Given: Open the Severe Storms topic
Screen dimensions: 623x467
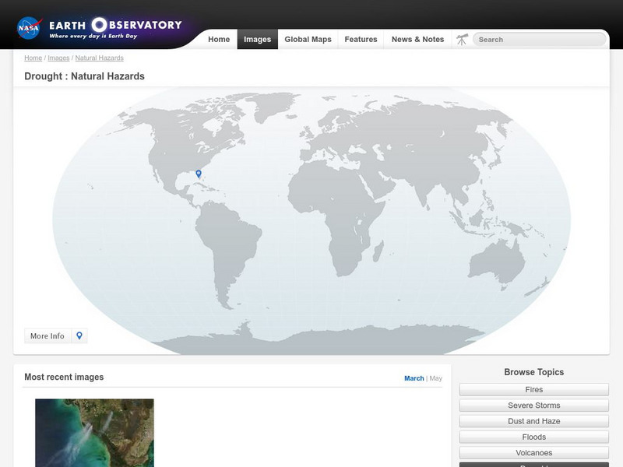Looking at the screenshot, I should pyautogui.click(x=536, y=405).
